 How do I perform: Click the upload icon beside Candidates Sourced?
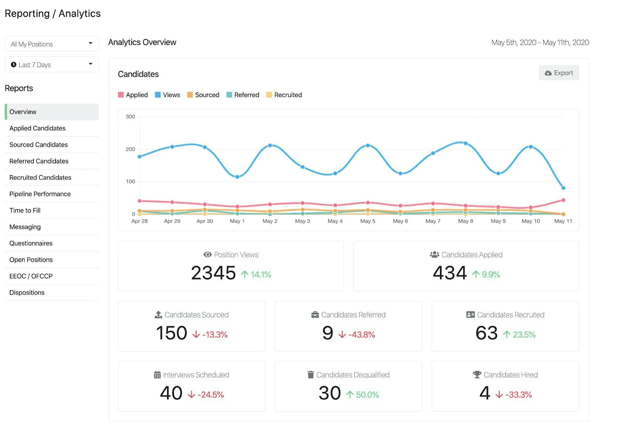[159, 315]
